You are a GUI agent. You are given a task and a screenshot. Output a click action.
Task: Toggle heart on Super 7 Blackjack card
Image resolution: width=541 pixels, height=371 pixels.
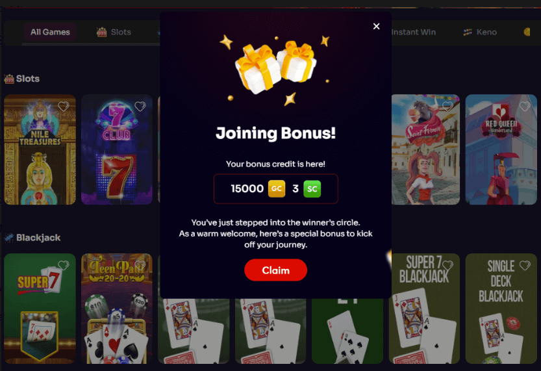pos(447,265)
